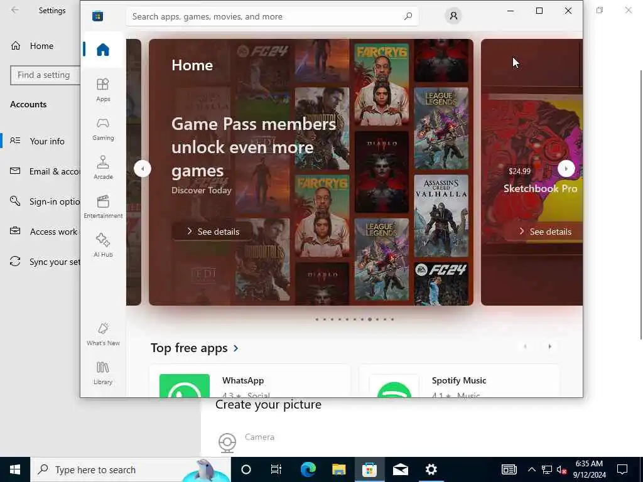Select Access work or school in Settings

tap(40, 232)
